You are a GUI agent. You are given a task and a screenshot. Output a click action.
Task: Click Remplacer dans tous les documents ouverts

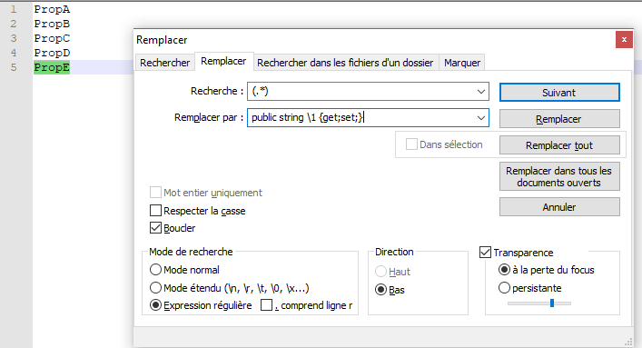tap(559, 176)
